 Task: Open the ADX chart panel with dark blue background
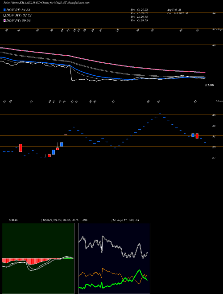[114, 258]
